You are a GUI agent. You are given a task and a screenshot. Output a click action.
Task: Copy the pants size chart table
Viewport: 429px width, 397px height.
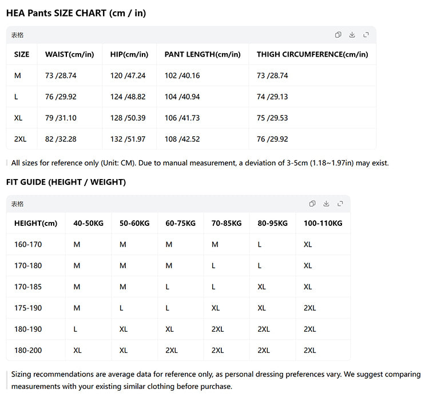[338, 35]
